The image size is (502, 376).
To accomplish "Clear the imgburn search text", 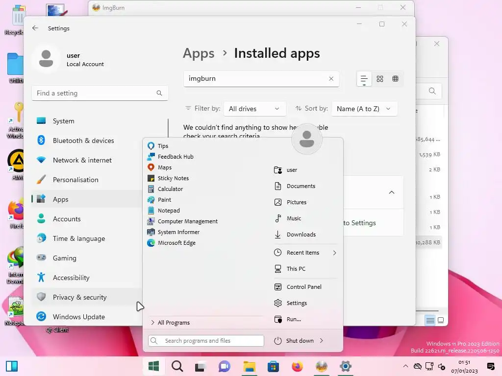I will (x=331, y=79).
